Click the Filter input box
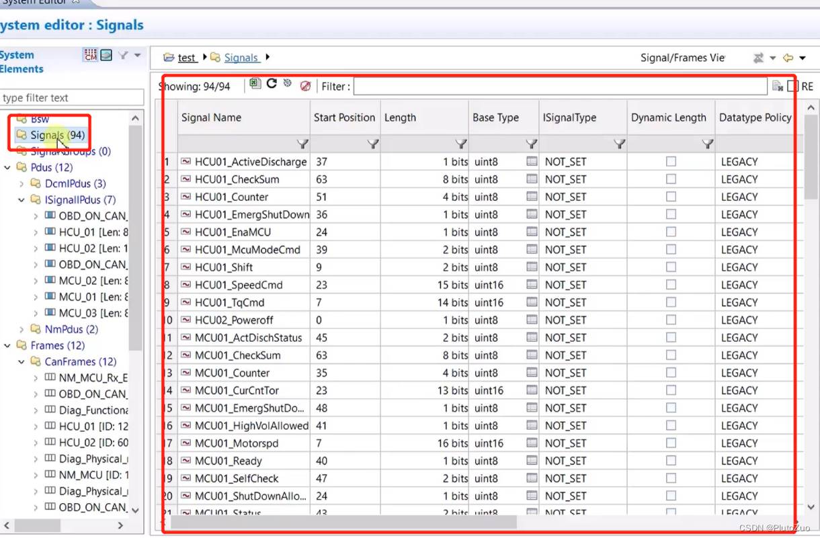This screenshot has width=820, height=538. (561, 87)
